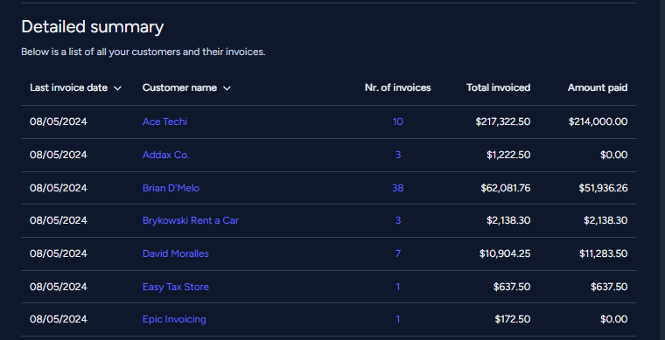This screenshot has height=340, width=665.
Task: View Brykowski Rent a Car's 3 invoices
Action: pos(398,220)
